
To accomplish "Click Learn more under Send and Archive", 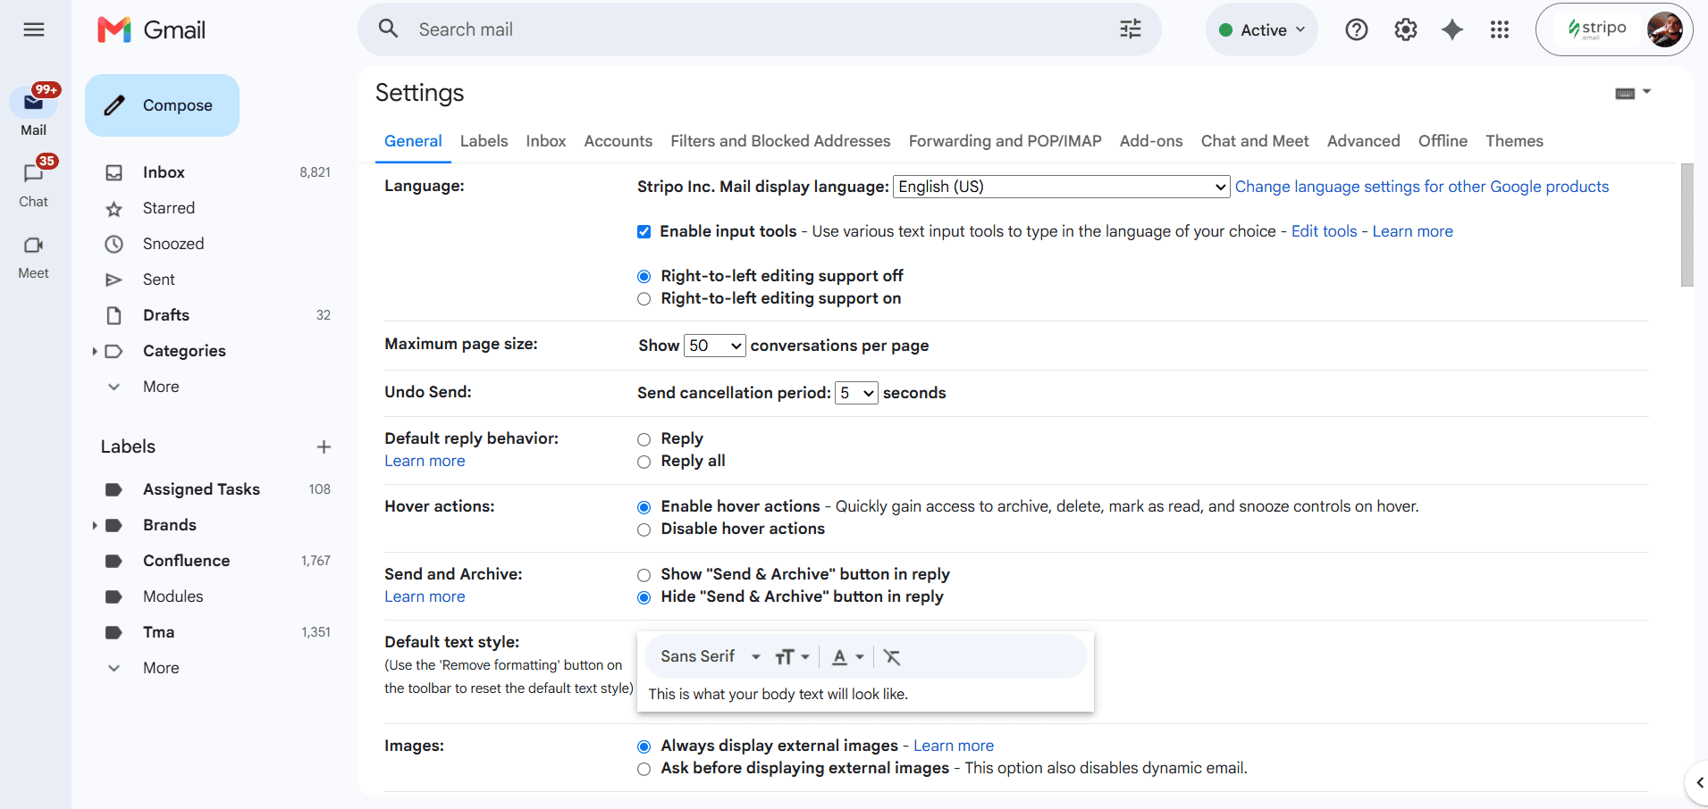I will 425,596.
